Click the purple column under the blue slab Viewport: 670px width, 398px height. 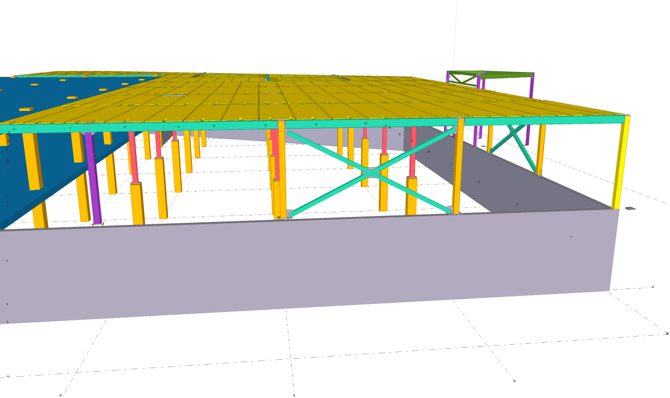click(92, 179)
